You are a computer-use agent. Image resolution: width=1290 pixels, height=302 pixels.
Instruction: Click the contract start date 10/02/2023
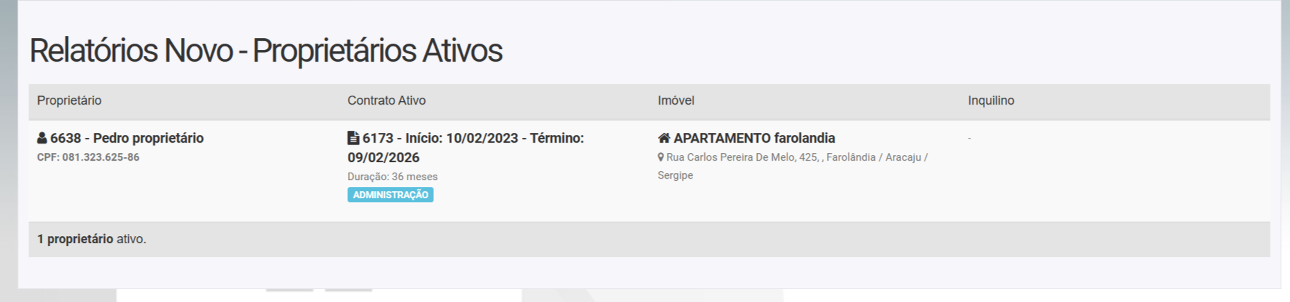482,139
